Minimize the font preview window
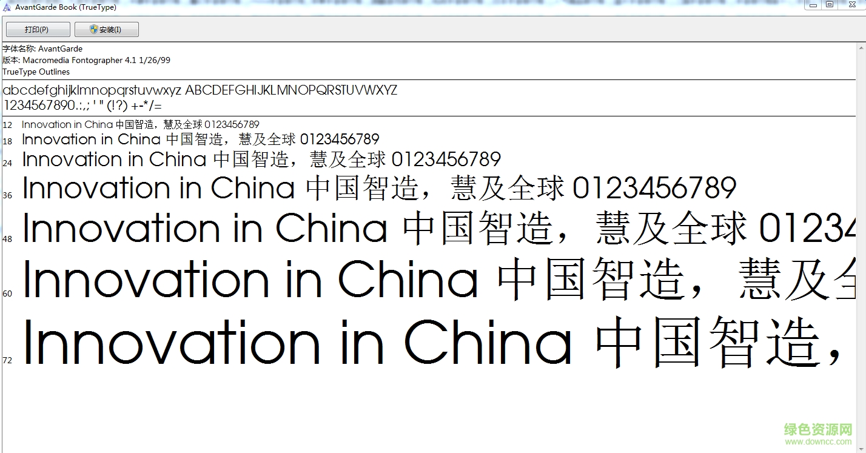866x453 pixels. pos(813,5)
